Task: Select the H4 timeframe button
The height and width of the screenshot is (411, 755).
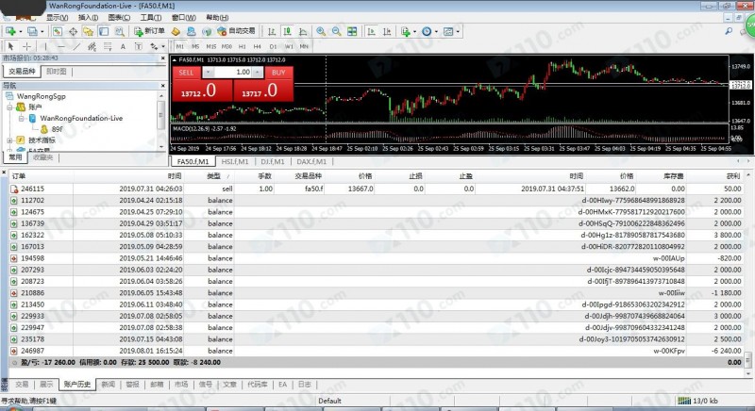Action: pos(257,45)
